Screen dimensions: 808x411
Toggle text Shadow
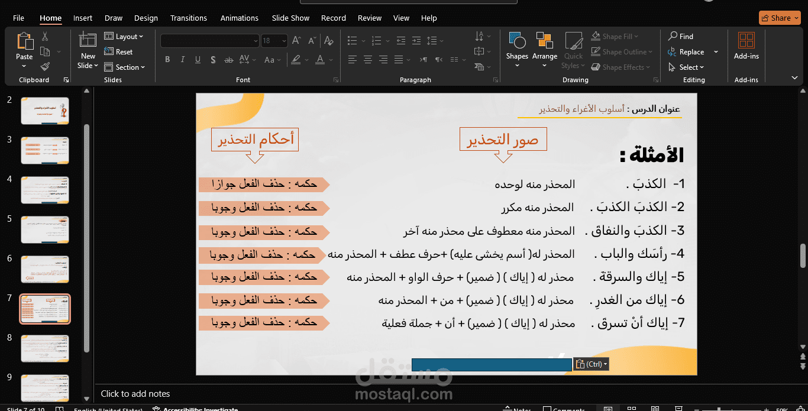tap(212, 60)
